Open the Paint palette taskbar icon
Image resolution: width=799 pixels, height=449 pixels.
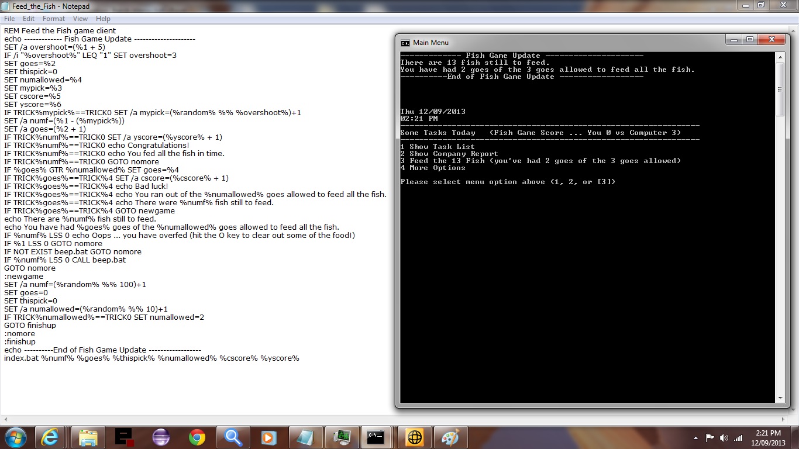pos(450,437)
